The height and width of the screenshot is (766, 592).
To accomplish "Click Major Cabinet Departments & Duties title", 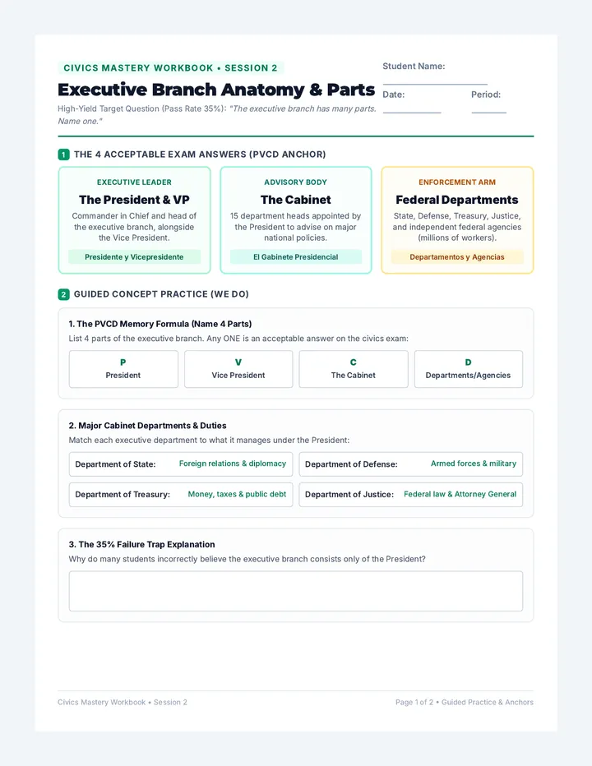I will (147, 426).
